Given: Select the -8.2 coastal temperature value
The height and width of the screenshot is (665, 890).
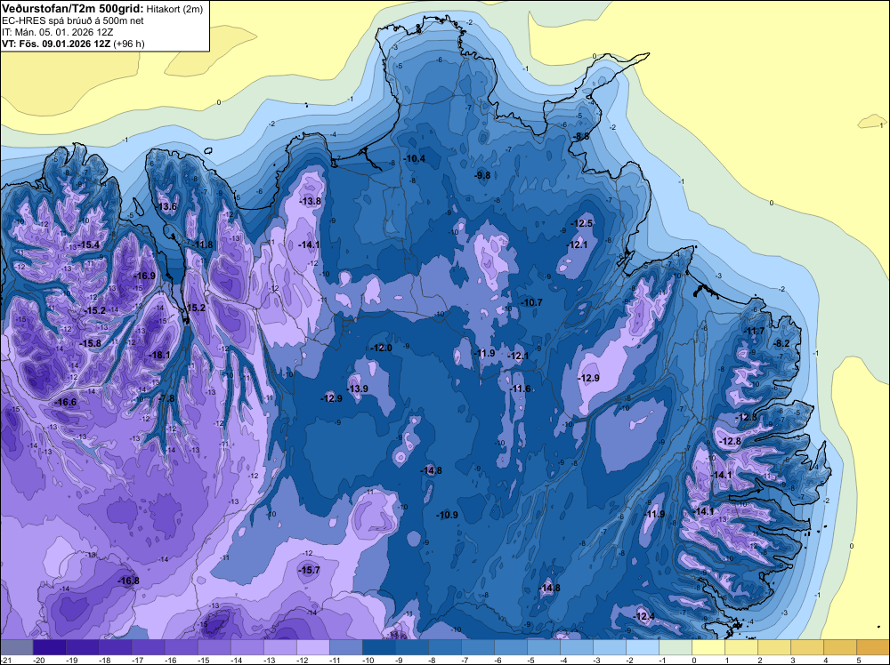Looking at the screenshot, I should (x=781, y=343).
